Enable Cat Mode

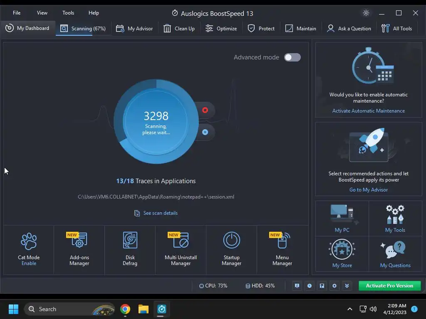29,263
